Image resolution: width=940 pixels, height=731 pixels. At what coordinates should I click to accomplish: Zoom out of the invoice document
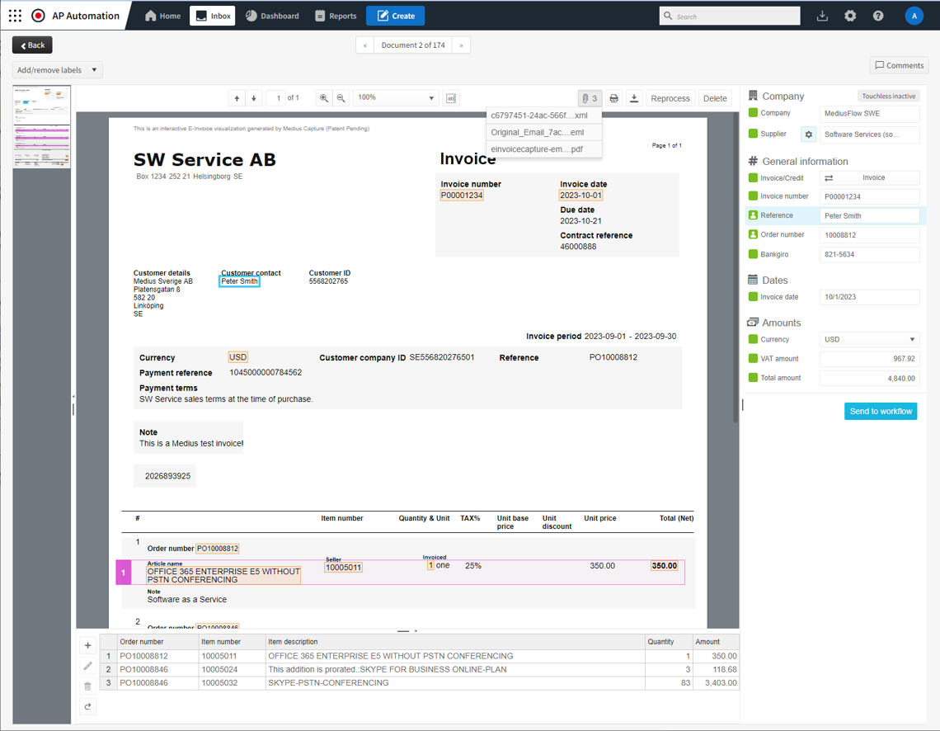pyautogui.click(x=341, y=98)
